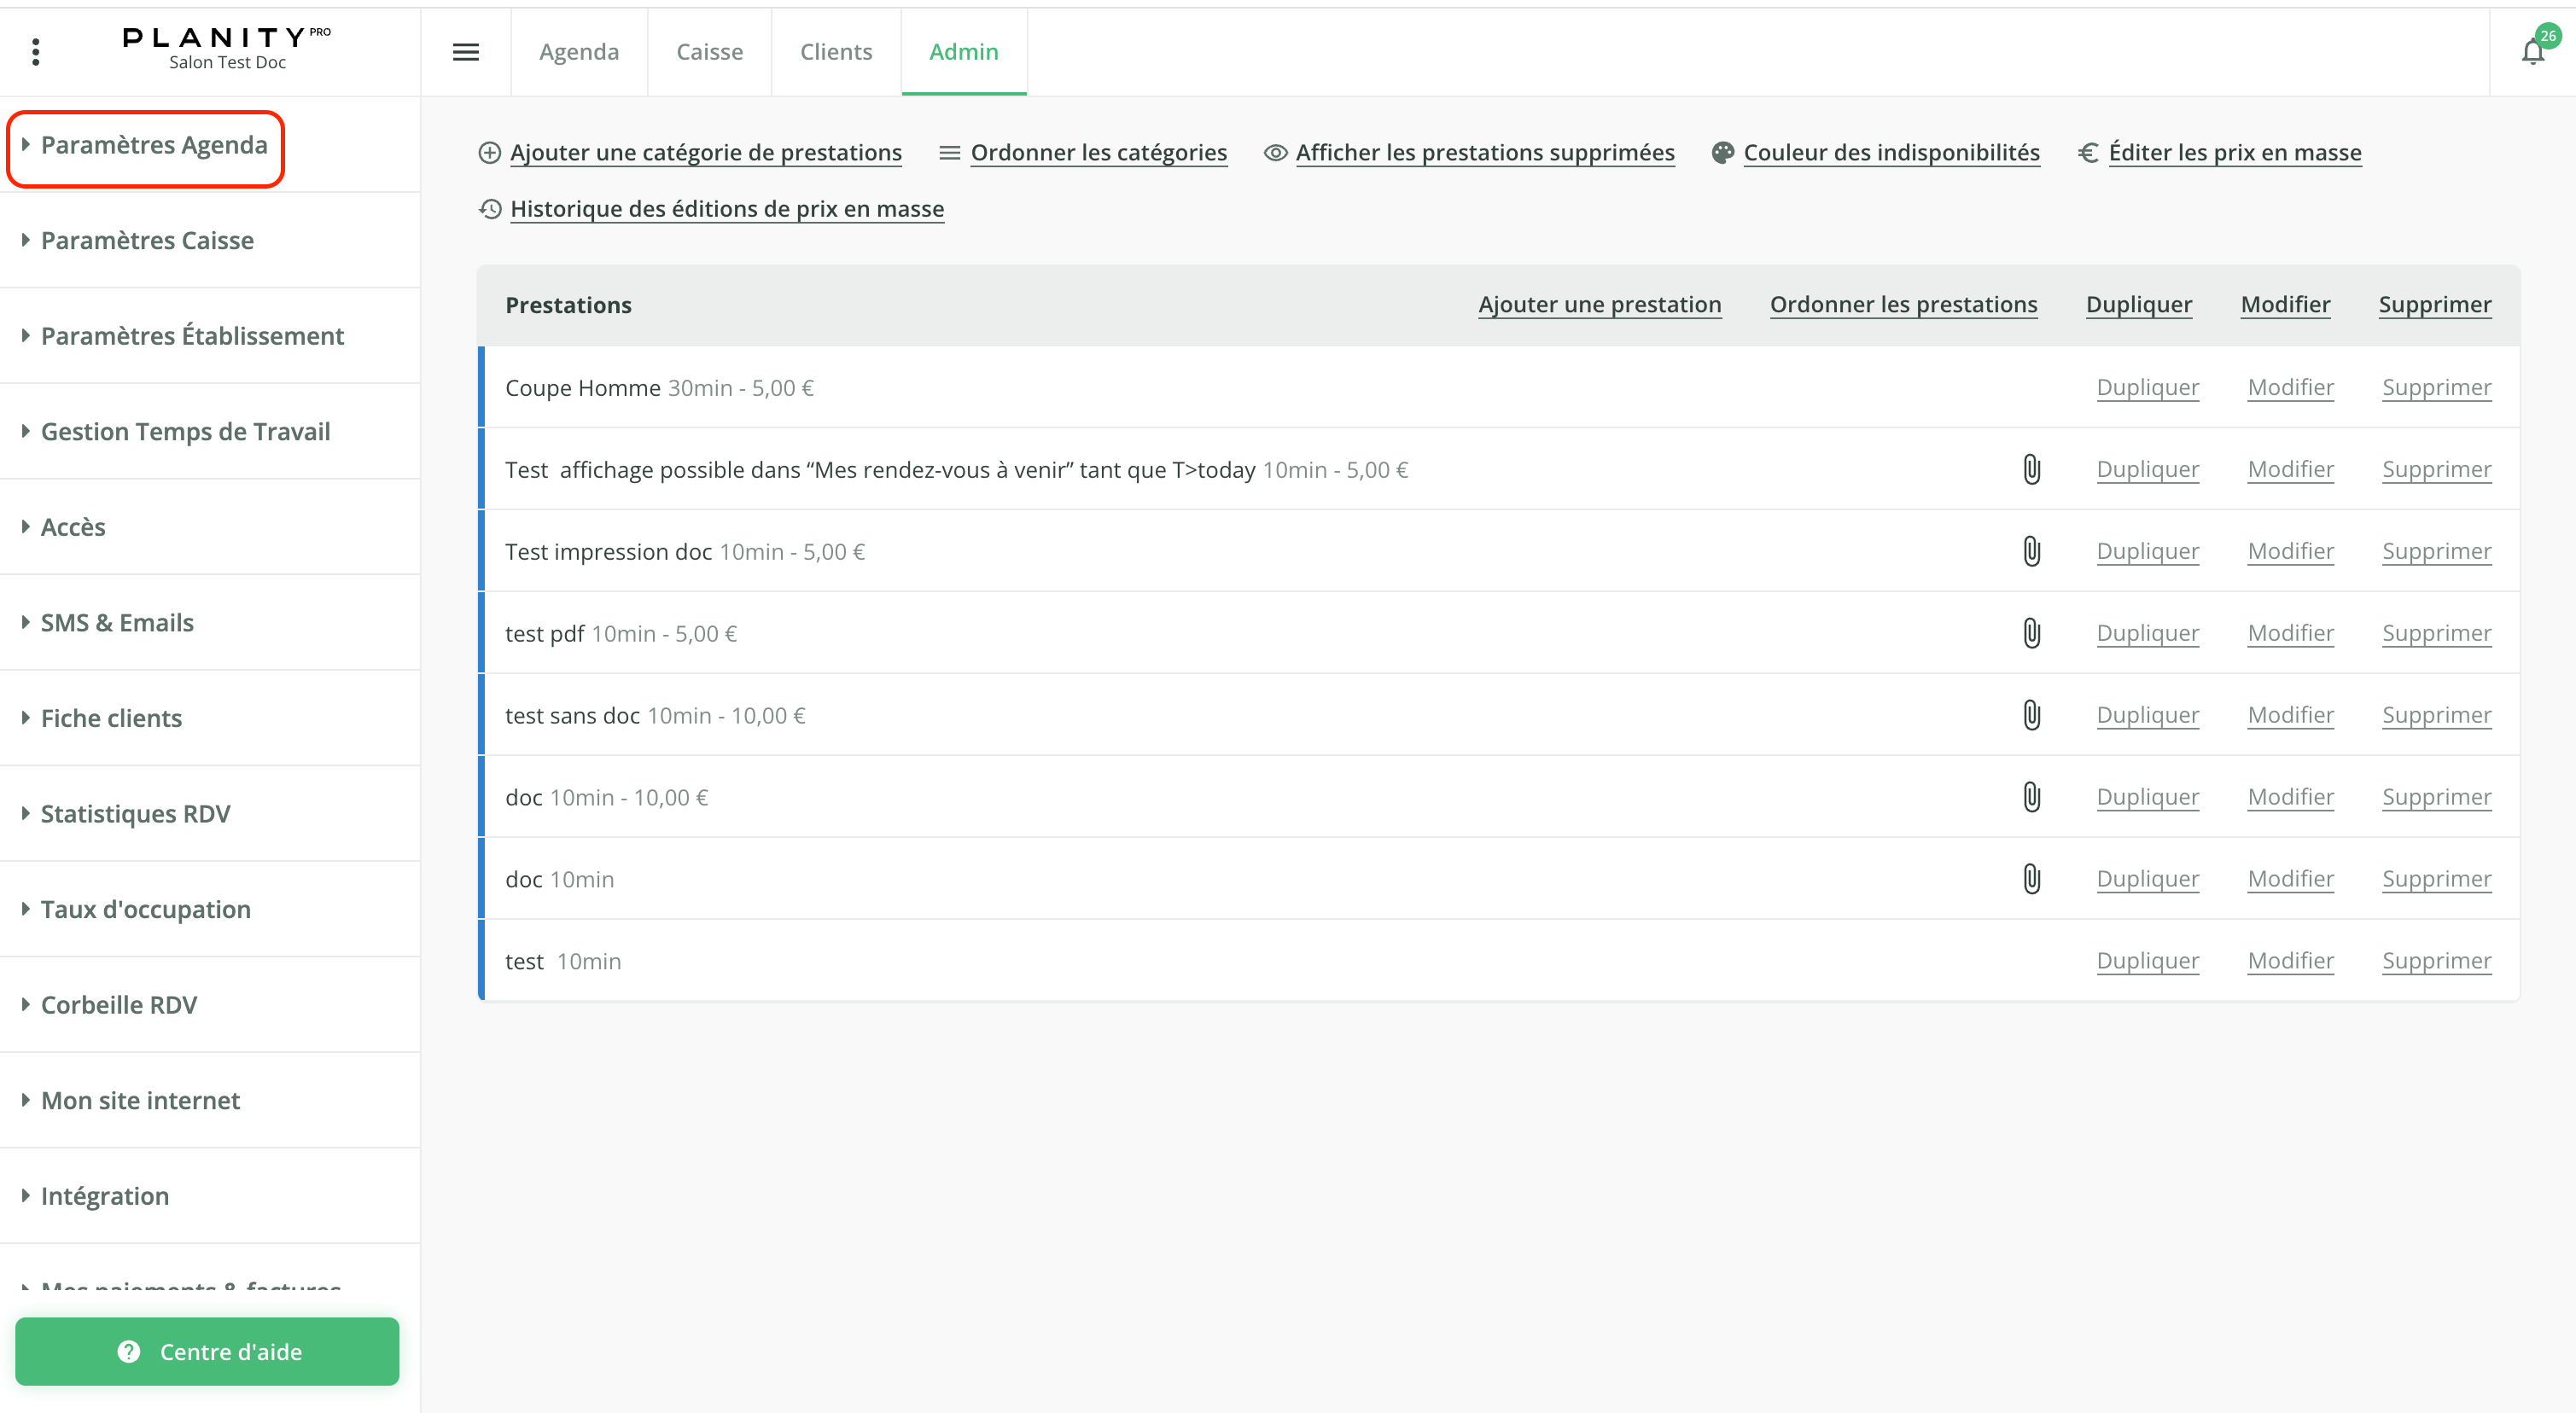
Task: Click the plus icon for adding category
Action: [489, 153]
